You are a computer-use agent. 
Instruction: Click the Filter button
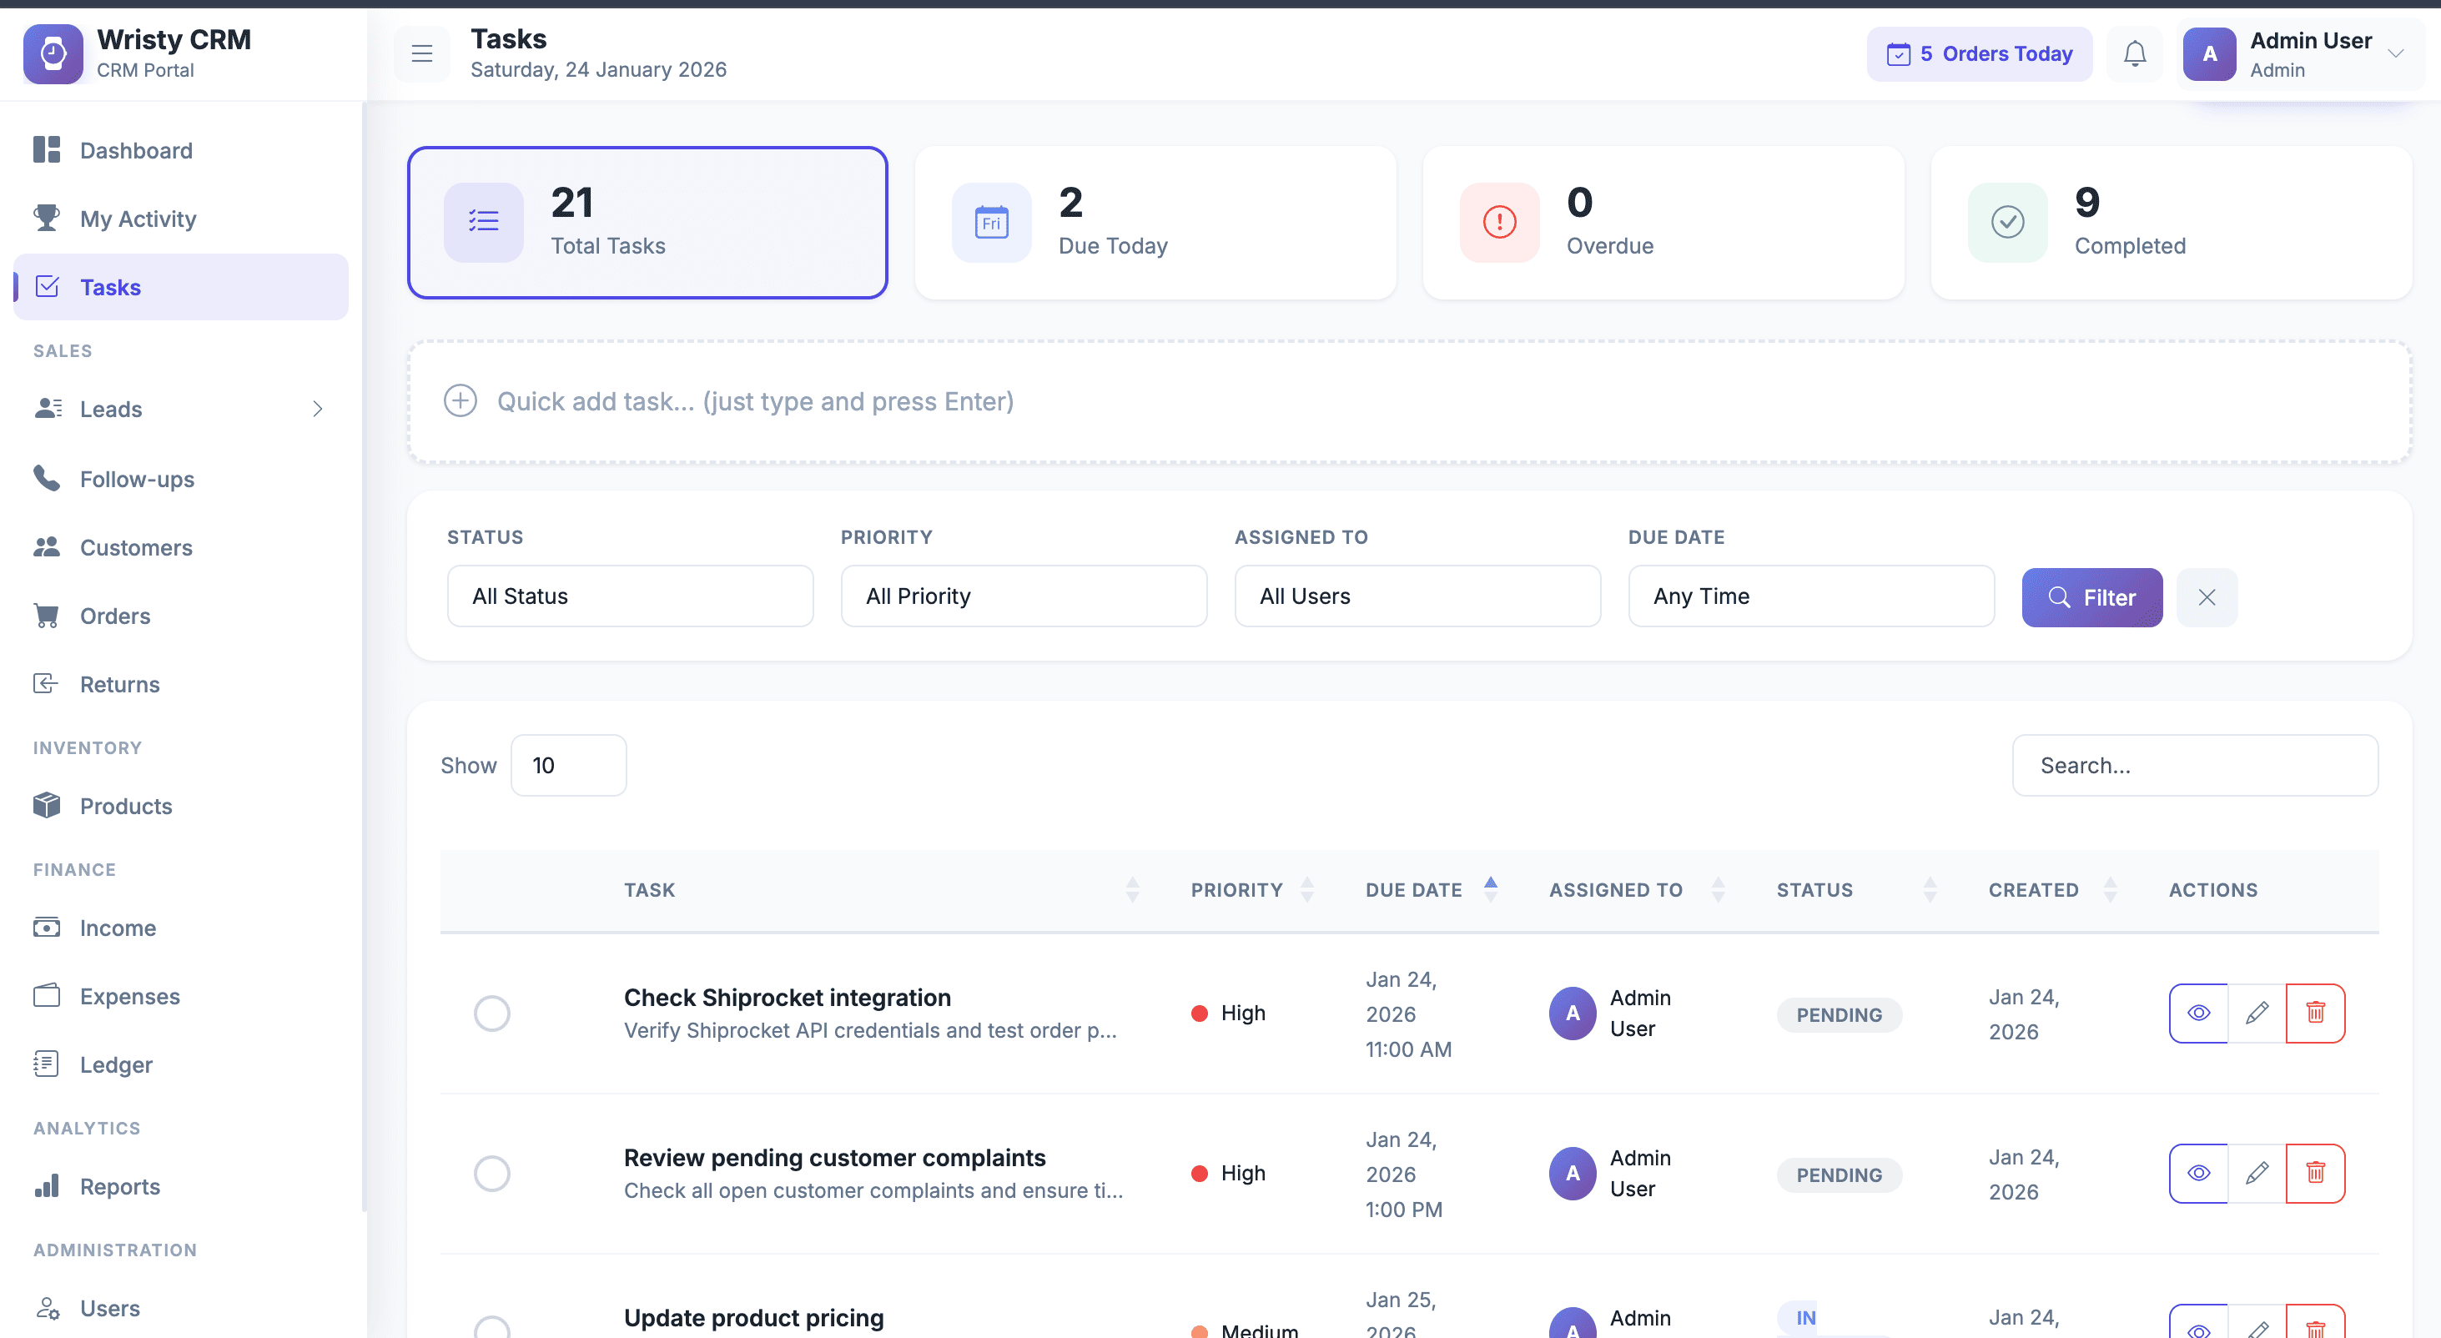tap(2091, 597)
